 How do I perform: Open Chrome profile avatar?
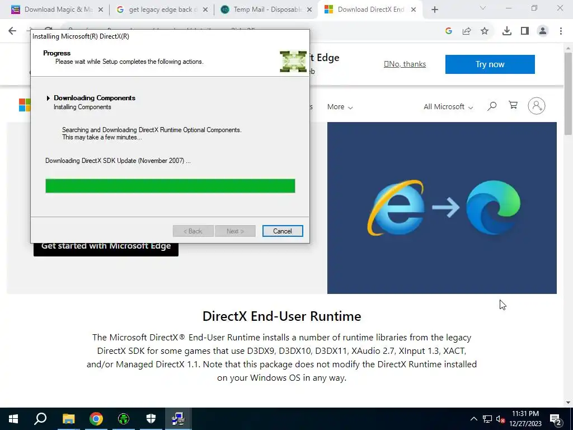coord(543,31)
